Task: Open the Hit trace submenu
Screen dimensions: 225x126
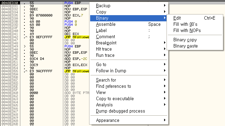Action: (x=128, y=49)
